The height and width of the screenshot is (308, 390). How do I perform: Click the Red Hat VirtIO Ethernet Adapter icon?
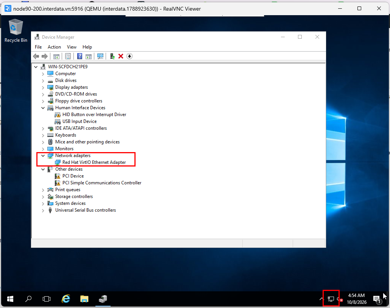58,162
